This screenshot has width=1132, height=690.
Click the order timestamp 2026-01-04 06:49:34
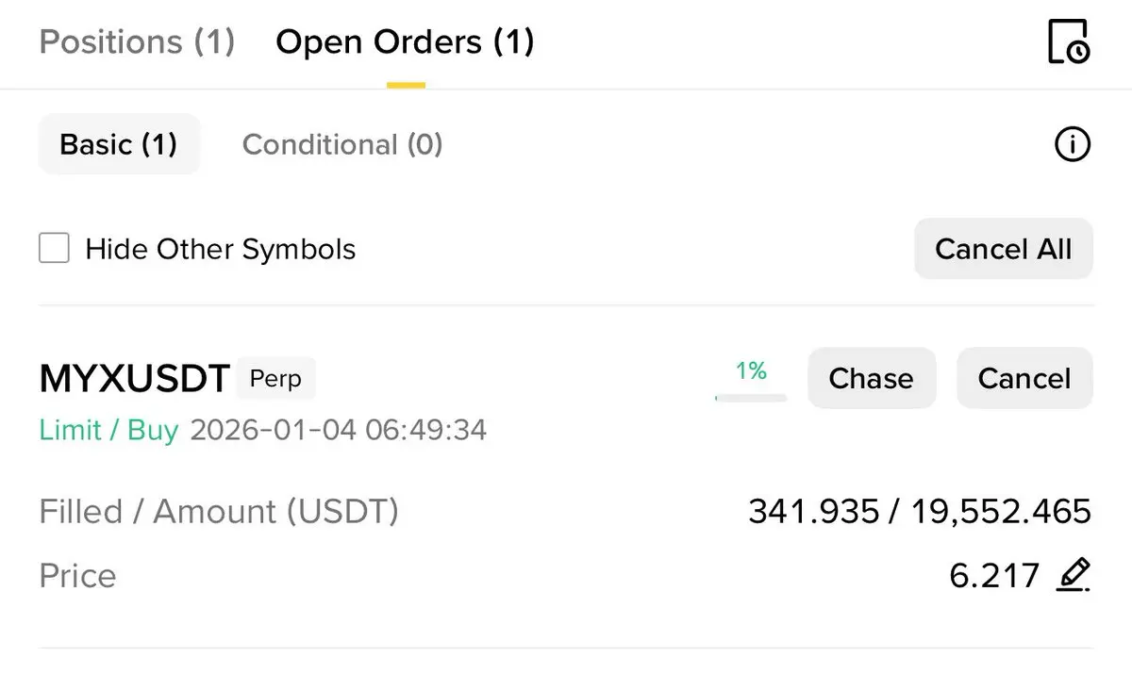[339, 431]
